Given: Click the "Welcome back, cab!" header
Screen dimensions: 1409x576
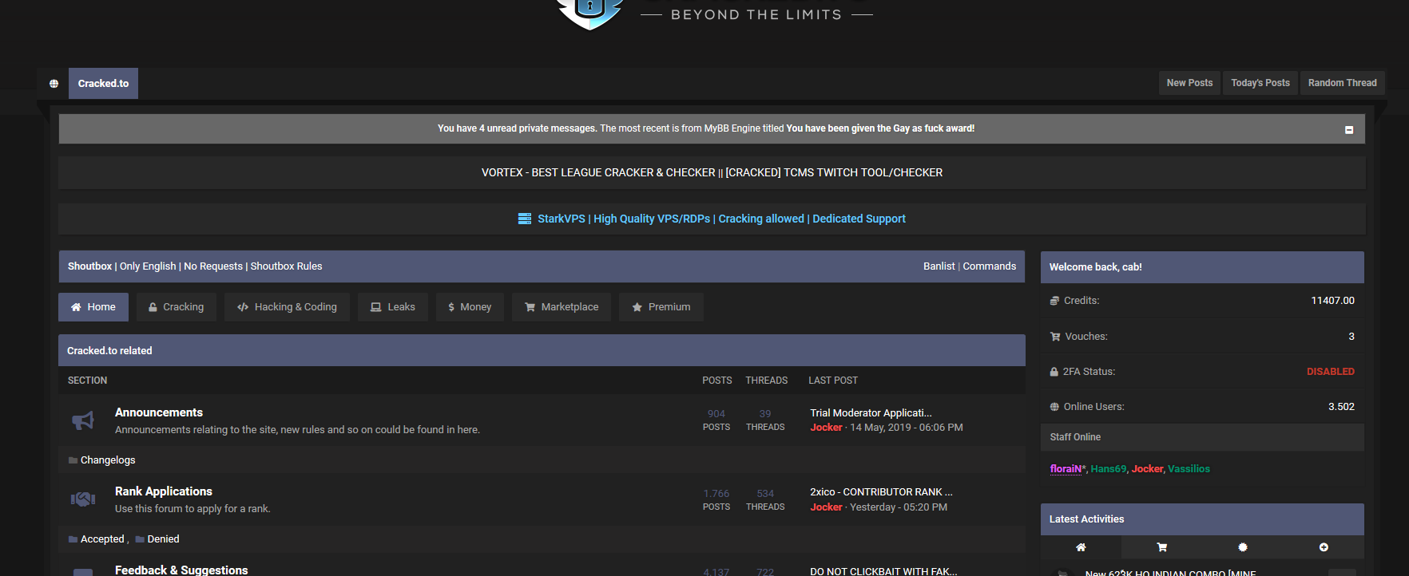Looking at the screenshot, I should coord(1202,267).
